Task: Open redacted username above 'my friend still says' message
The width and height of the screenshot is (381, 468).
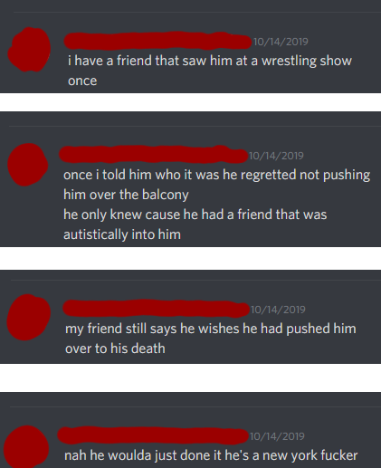Action: 157,309
